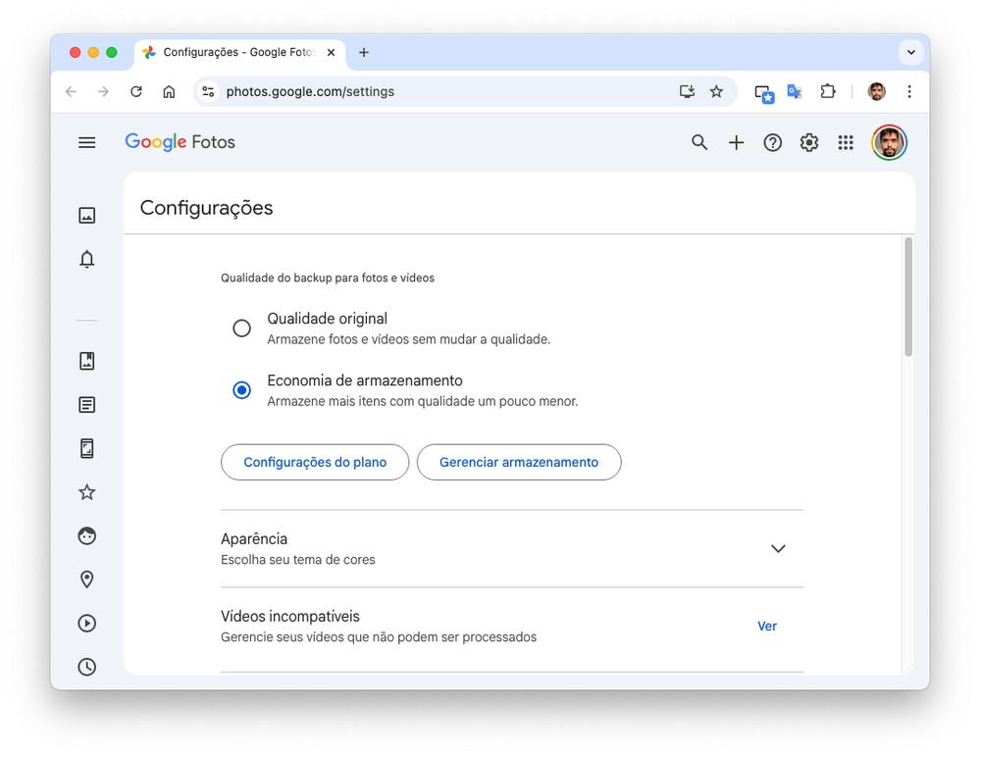Select the Qualidade original radio button
The height and width of the screenshot is (758, 981).
coord(241,328)
